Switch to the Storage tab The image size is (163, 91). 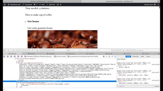click(x=109, y=54)
